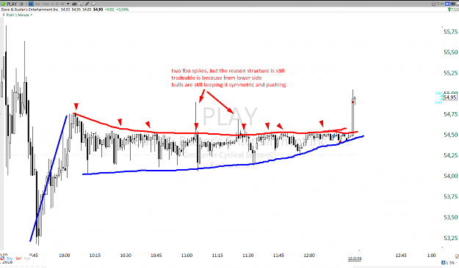Viewport: 459px width, 268px height.
Task: Click the 54,95 current price label
Action: pos(449,97)
